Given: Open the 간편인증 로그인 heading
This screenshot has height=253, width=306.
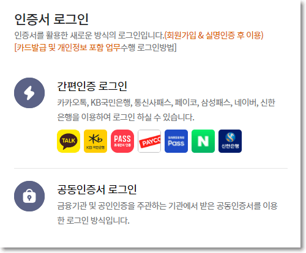Looking at the screenshot, I should [x=92, y=86].
